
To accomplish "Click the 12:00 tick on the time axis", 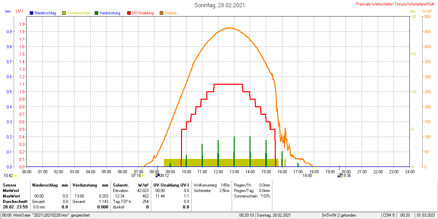I will 218,171.
